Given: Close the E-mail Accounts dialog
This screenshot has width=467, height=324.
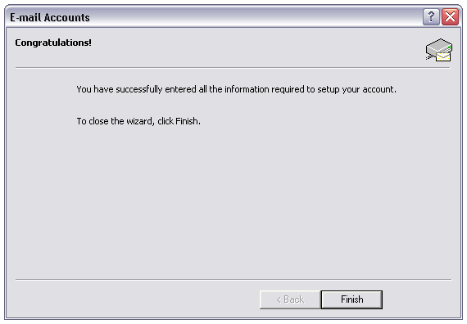Looking at the screenshot, I should [450, 17].
